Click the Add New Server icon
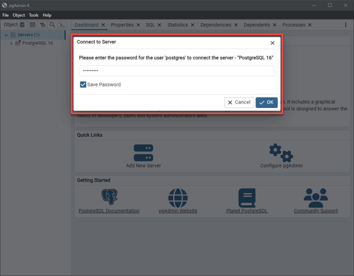Screen dimensions: 354x276 coord(143,153)
